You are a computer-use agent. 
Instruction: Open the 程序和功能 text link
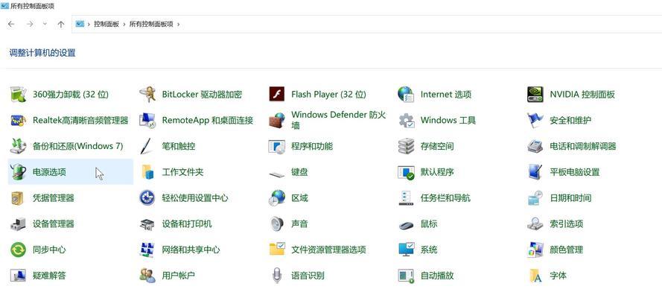point(312,146)
